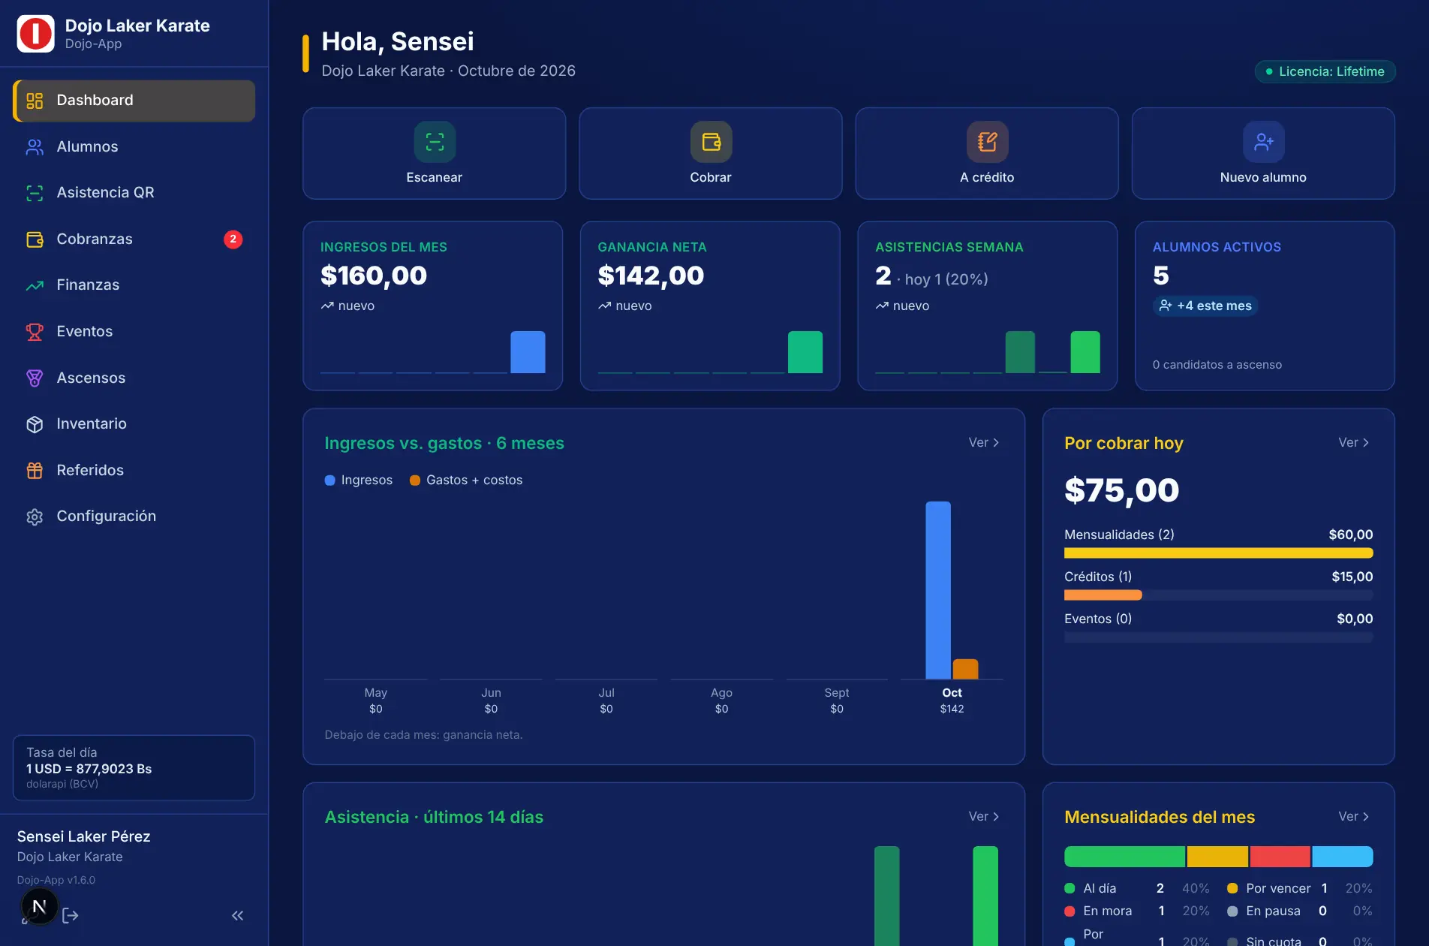Open the Tasa del día exchange box

pyautogui.click(x=134, y=767)
